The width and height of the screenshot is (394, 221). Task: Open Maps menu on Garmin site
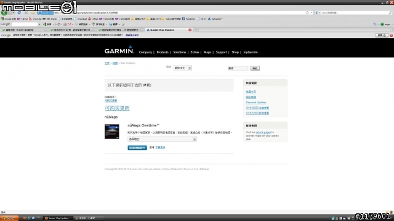tap(207, 52)
